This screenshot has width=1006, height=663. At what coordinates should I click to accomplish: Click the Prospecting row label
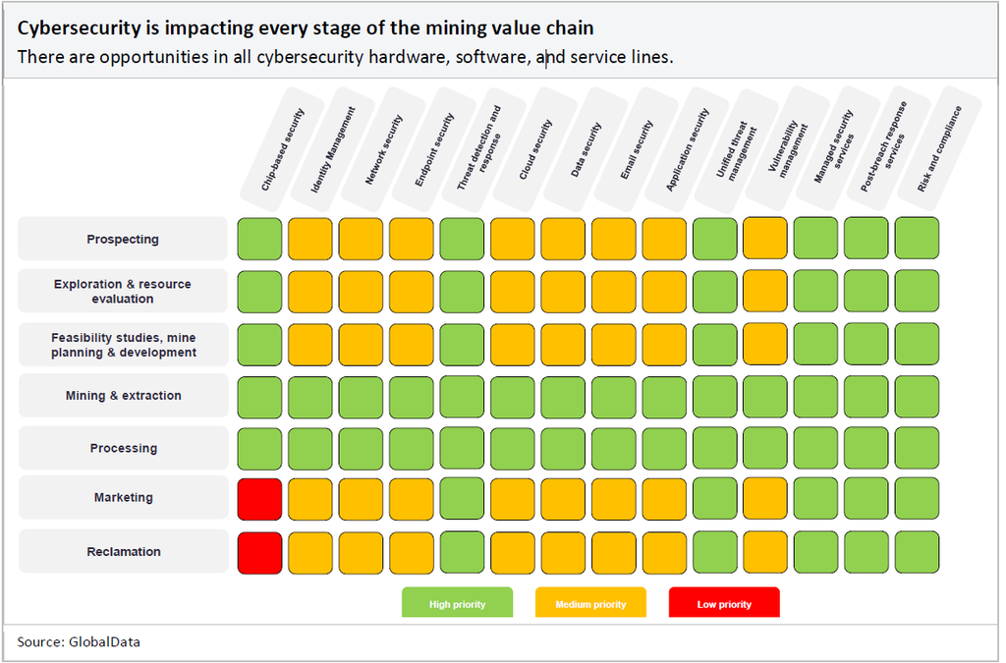123,240
